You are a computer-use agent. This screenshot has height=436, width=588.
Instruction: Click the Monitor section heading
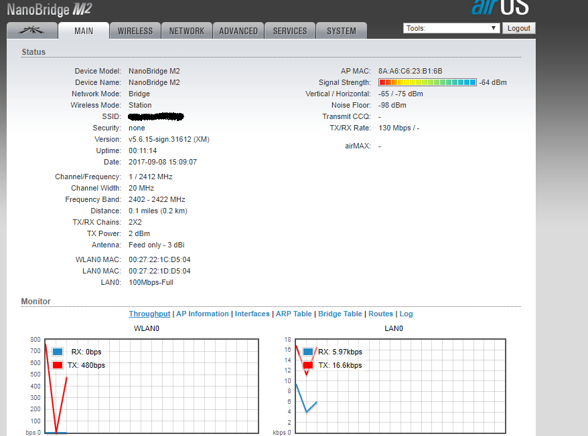[35, 302]
